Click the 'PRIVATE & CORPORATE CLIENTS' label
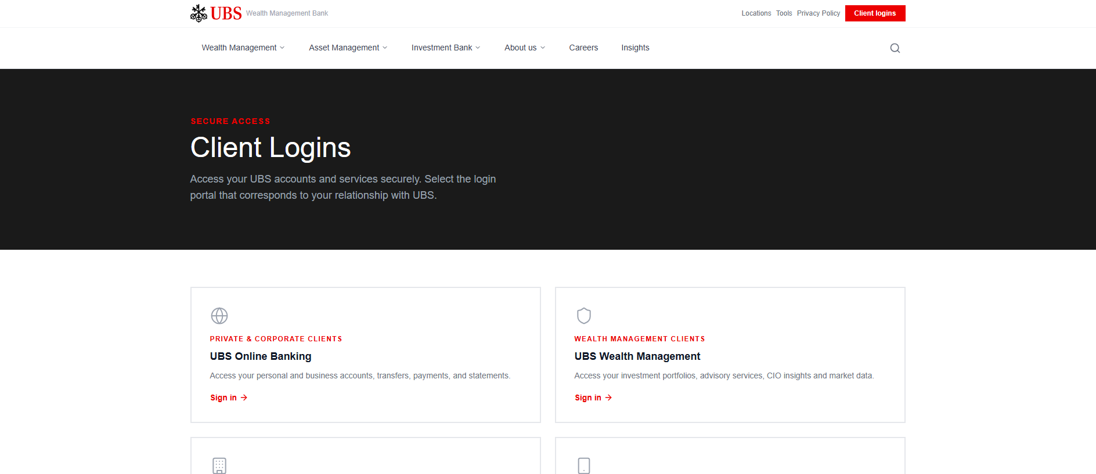The image size is (1096, 474). (x=276, y=339)
